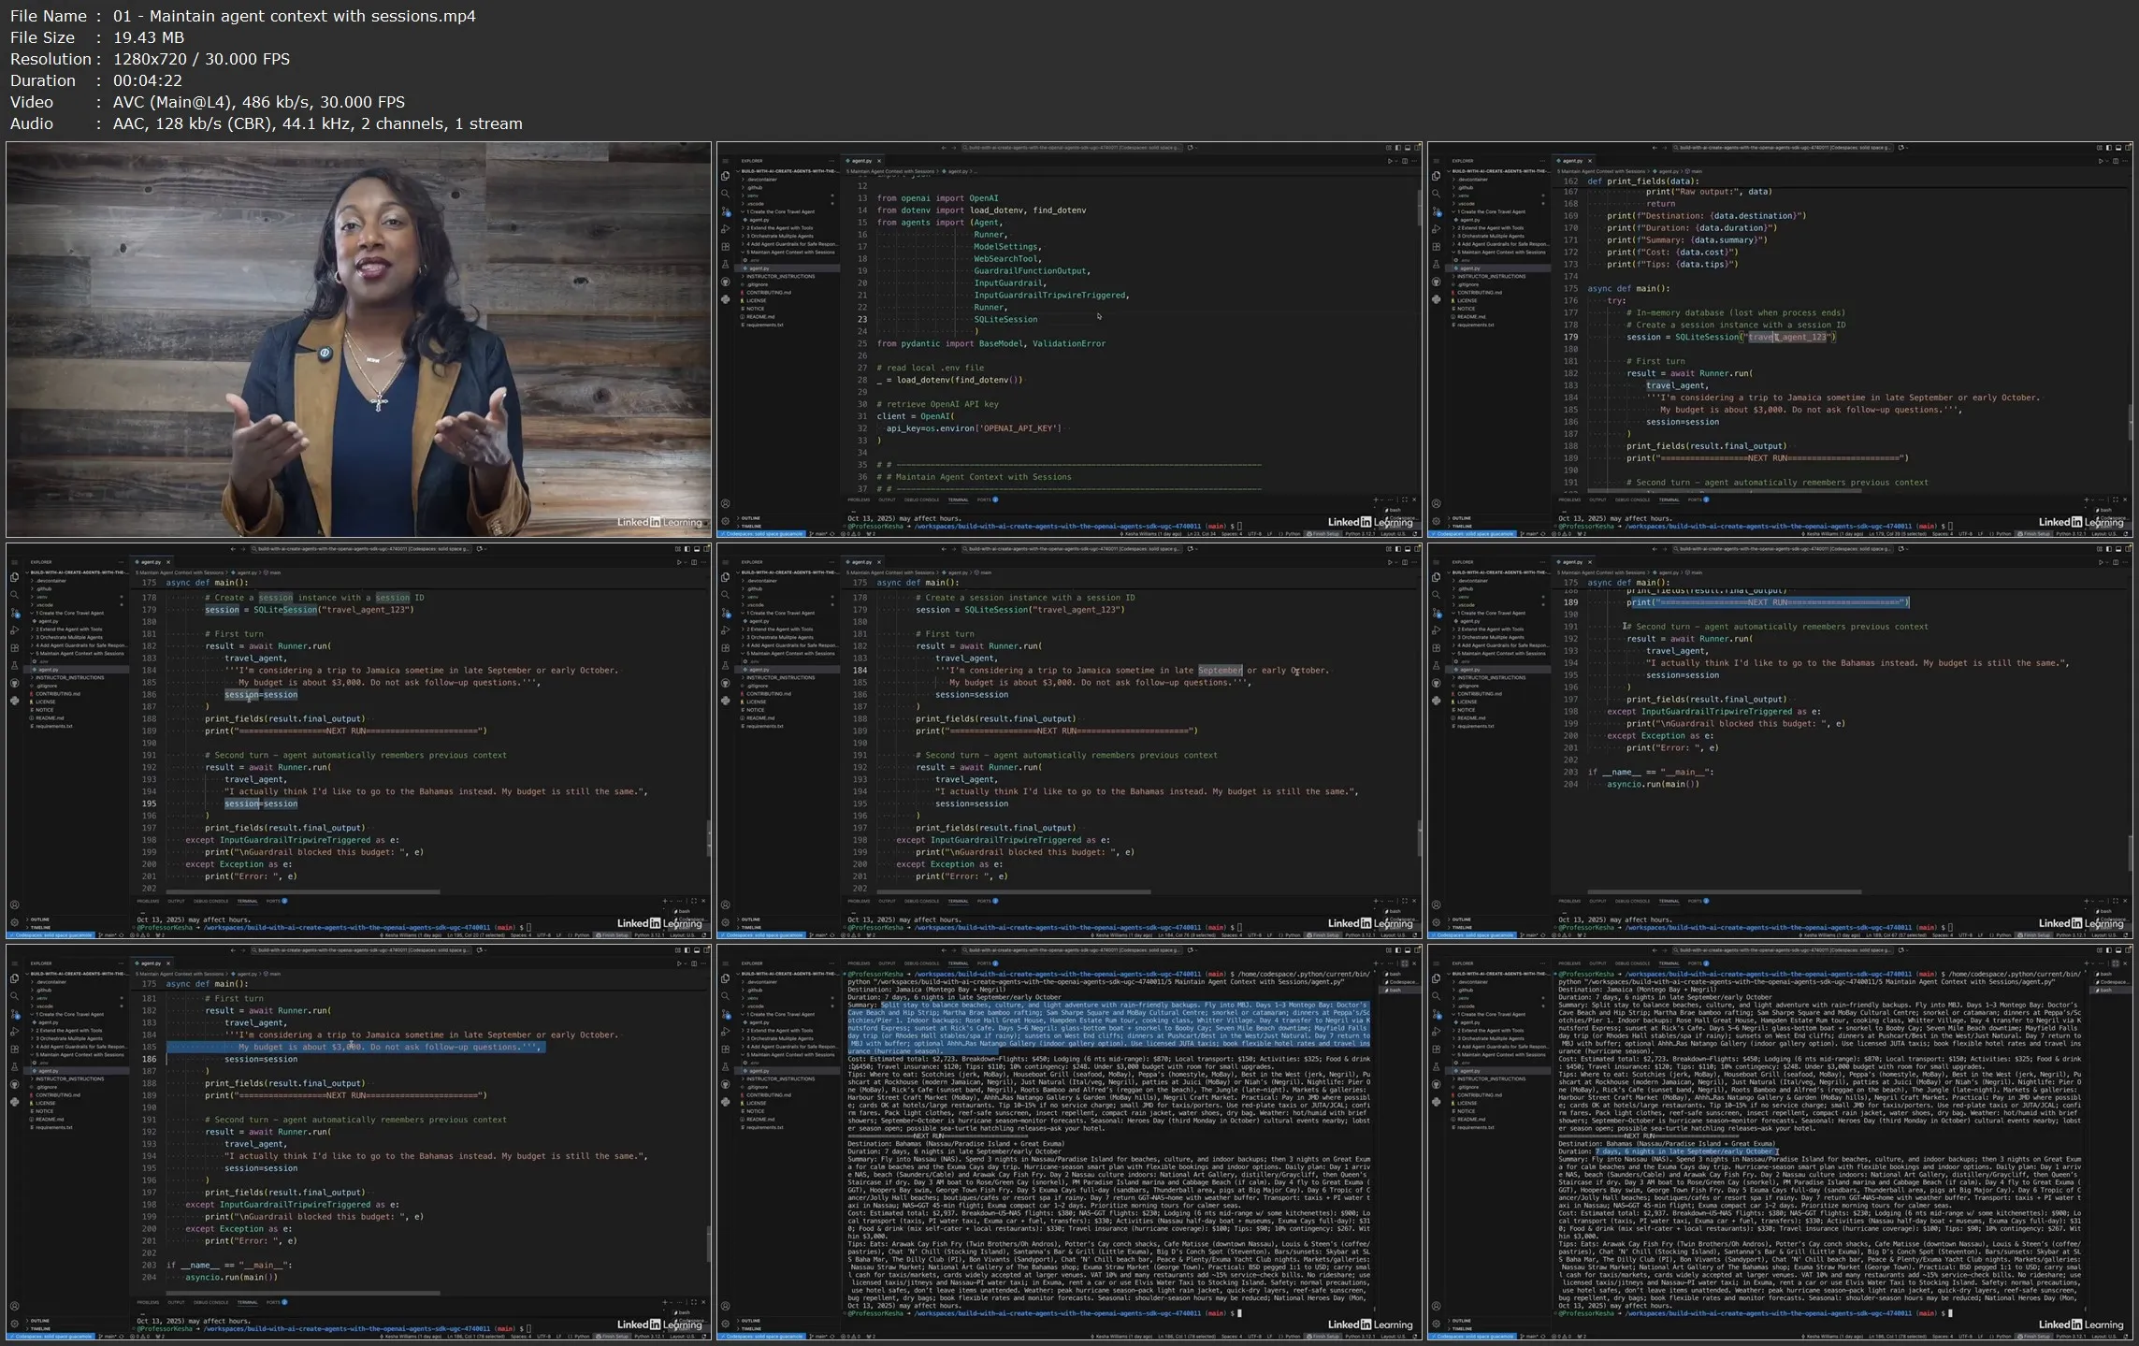The image size is (2139, 1346).
Task: Expand '2 Extend the Agent with Tools' in imports frame
Action: tap(778, 227)
